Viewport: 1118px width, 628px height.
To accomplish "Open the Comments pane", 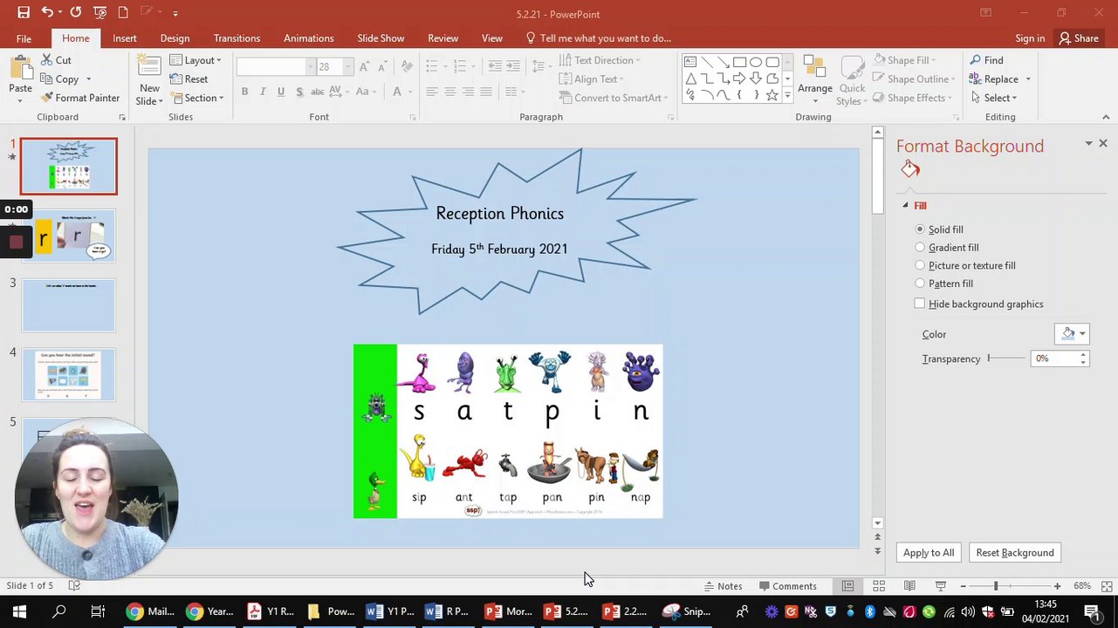I will pyautogui.click(x=788, y=586).
